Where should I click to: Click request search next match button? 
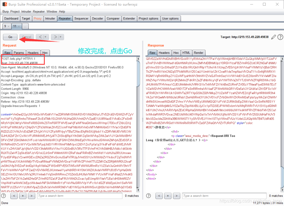32,196
